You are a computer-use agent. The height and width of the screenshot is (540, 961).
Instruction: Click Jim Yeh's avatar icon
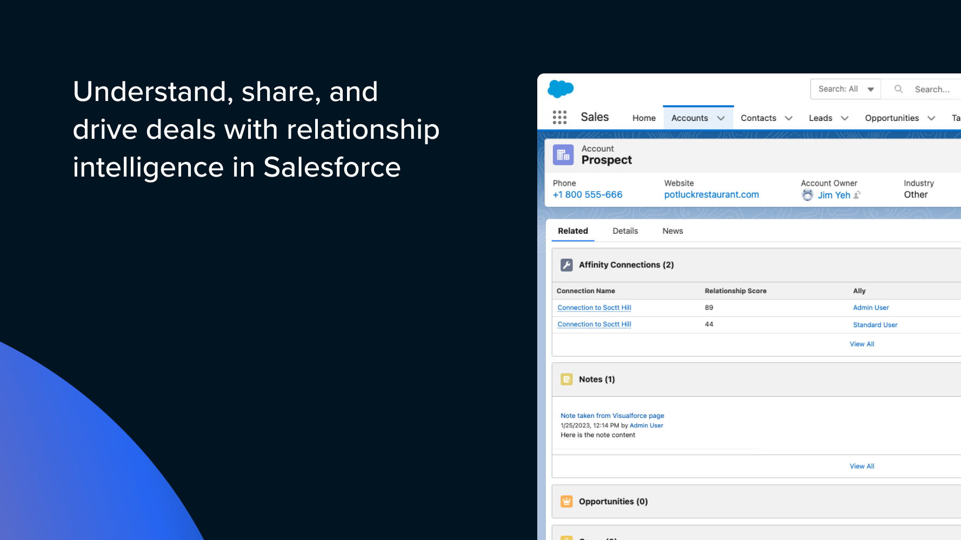click(807, 195)
